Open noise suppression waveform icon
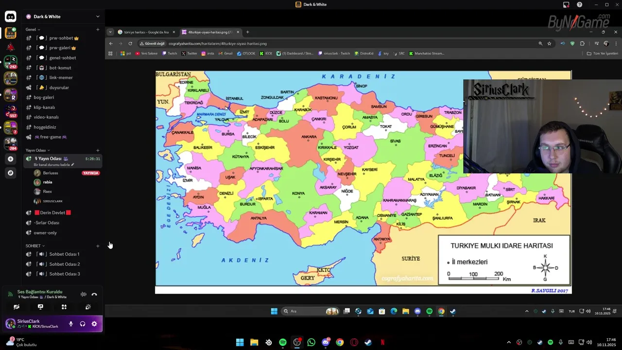The image size is (622, 350). [x=84, y=294]
